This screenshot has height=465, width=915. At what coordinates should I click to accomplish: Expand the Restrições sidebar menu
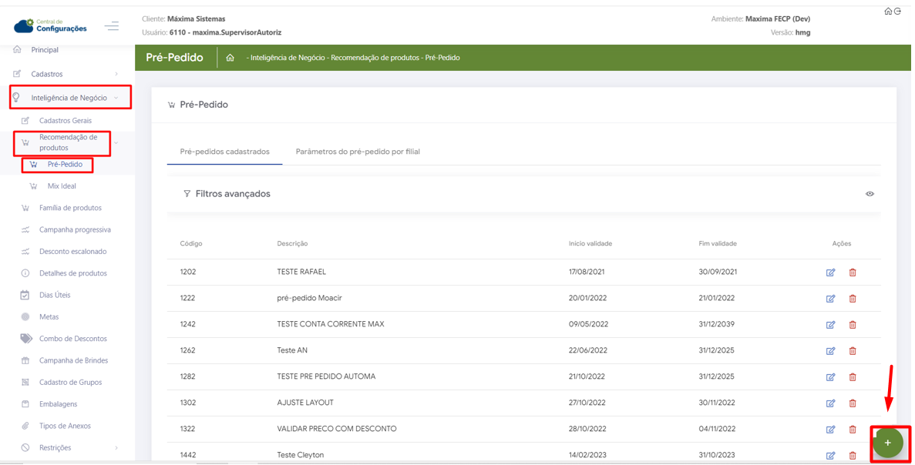pos(56,448)
